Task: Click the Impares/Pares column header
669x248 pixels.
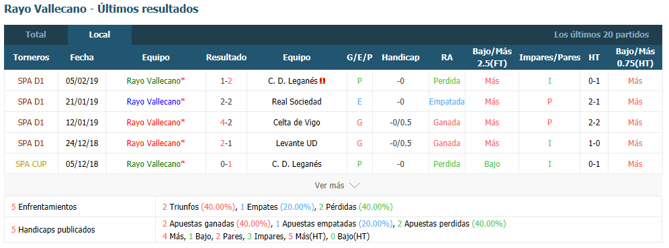Action: 549,58
